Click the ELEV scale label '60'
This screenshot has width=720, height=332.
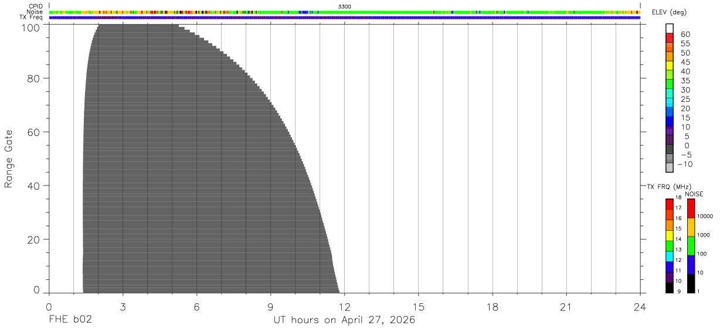point(685,35)
